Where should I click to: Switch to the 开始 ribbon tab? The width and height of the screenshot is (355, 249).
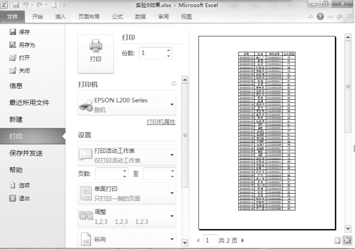[38, 17]
